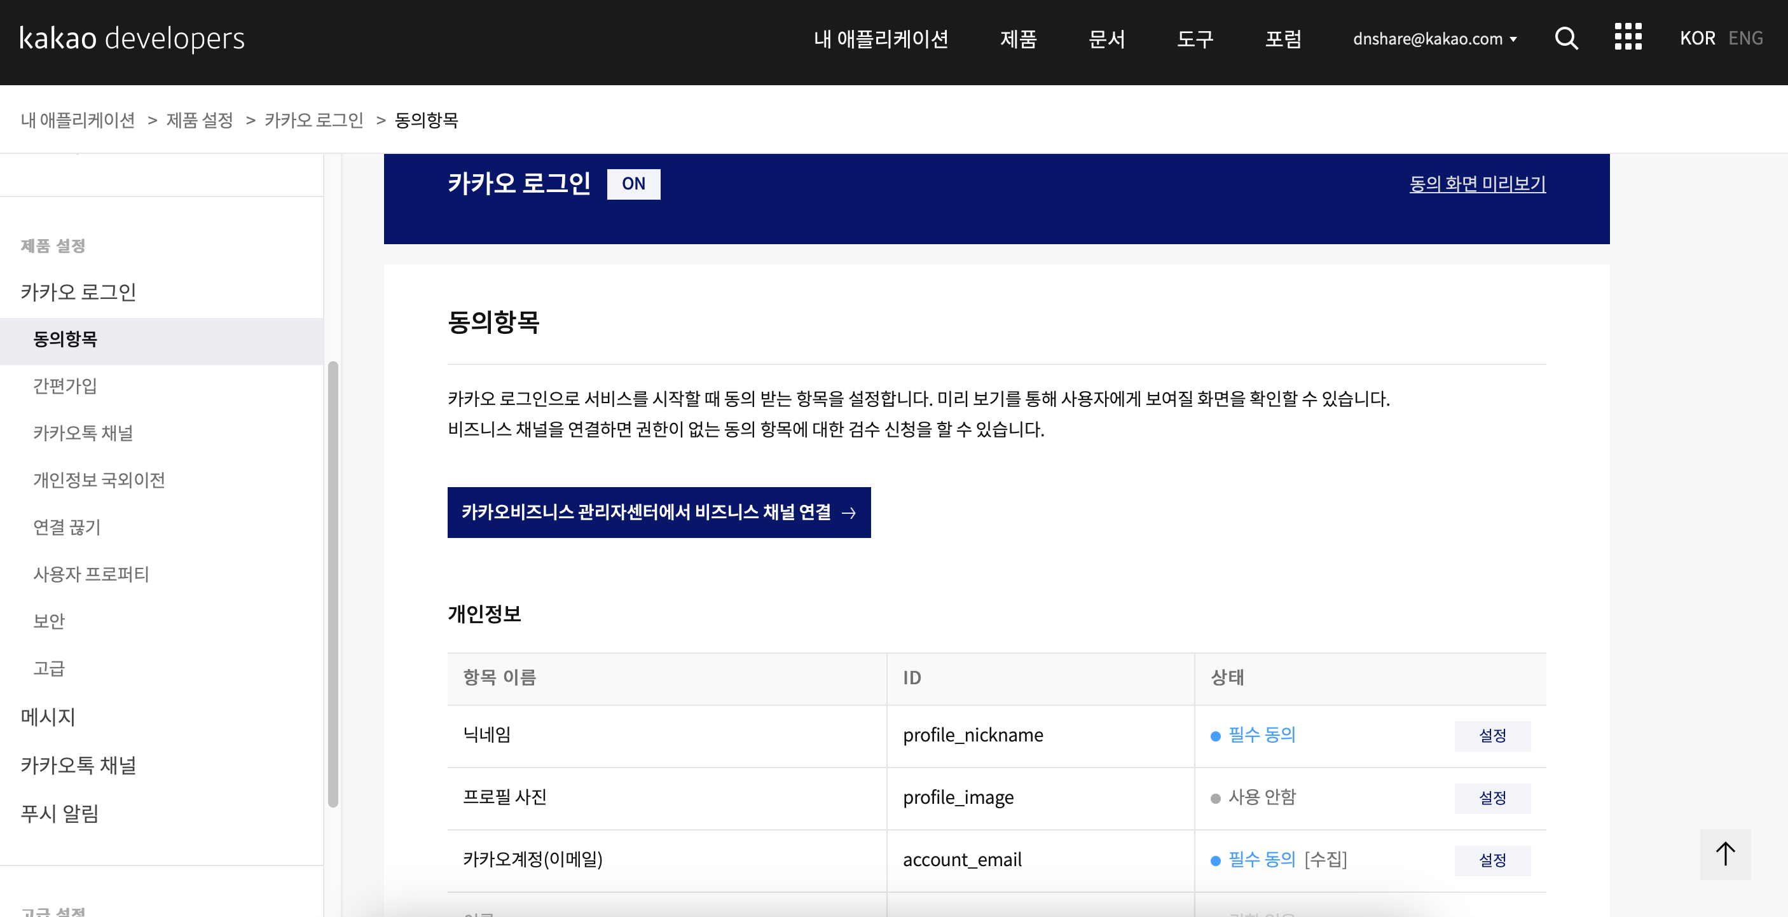The height and width of the screenshot is (917, 1788).
Task: Select 보안 in sidebar
Action: click(x=48, y=621)
